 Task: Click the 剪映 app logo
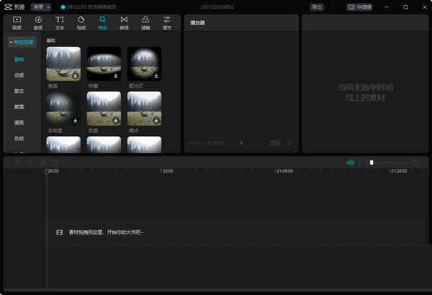17,6
